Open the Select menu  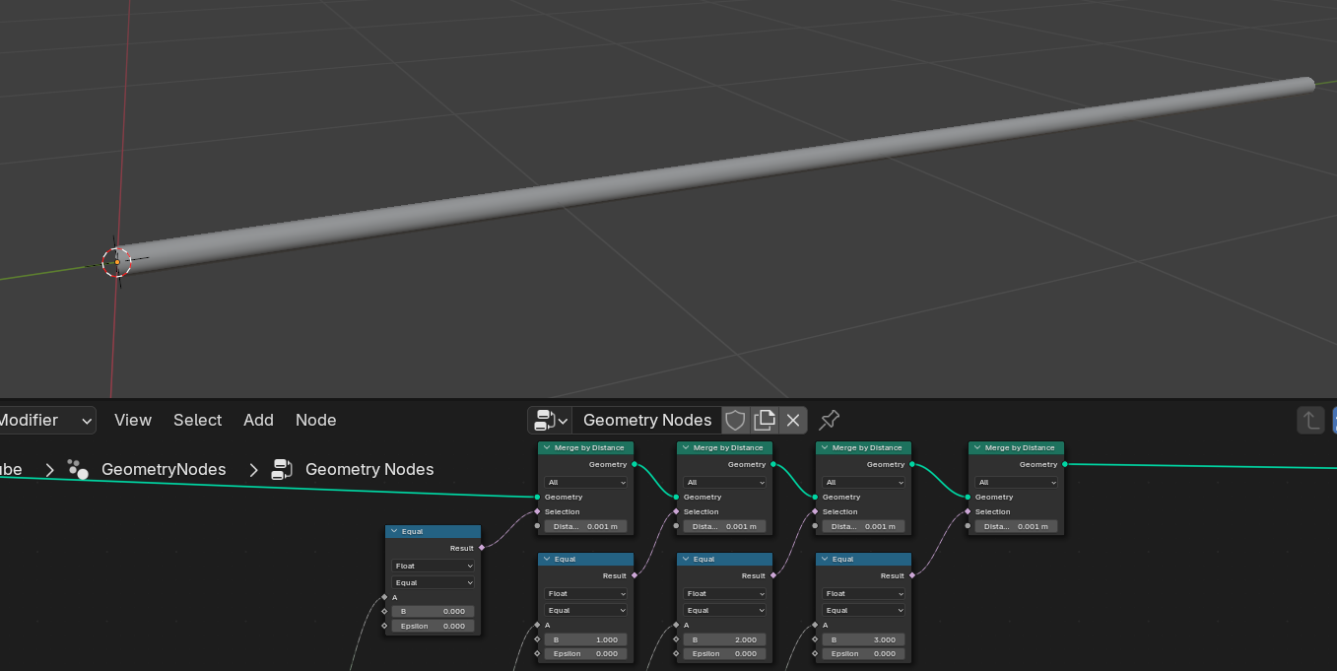tap(198, 421)
